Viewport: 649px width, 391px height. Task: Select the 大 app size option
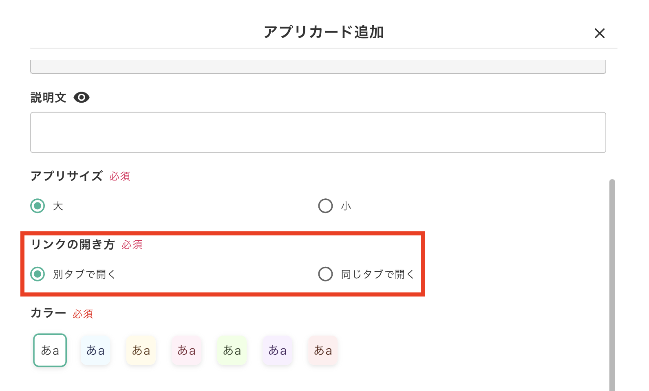tap(37, 206)
